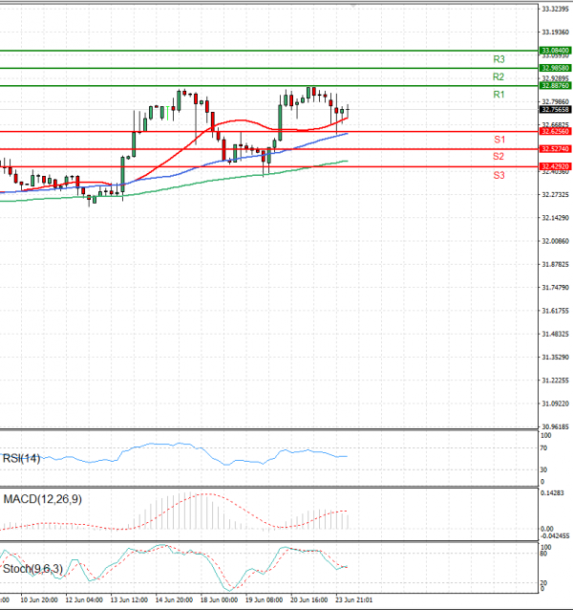
Task: Click the 0.14283 MACD scale value
Action: [x=552, y=493]
